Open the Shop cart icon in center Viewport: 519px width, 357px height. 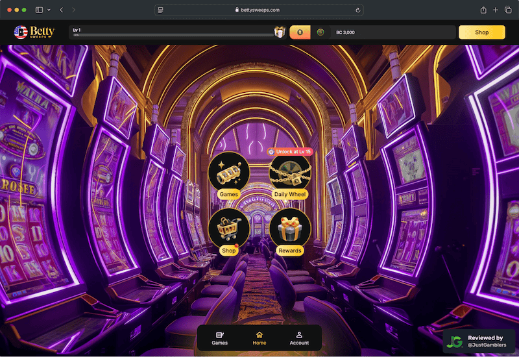tap(229, 229)
